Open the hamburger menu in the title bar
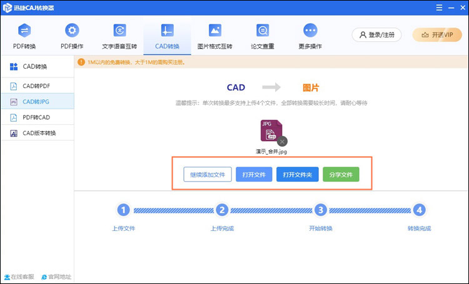This screenshot has height=284, width=469. tap(439, 7)
